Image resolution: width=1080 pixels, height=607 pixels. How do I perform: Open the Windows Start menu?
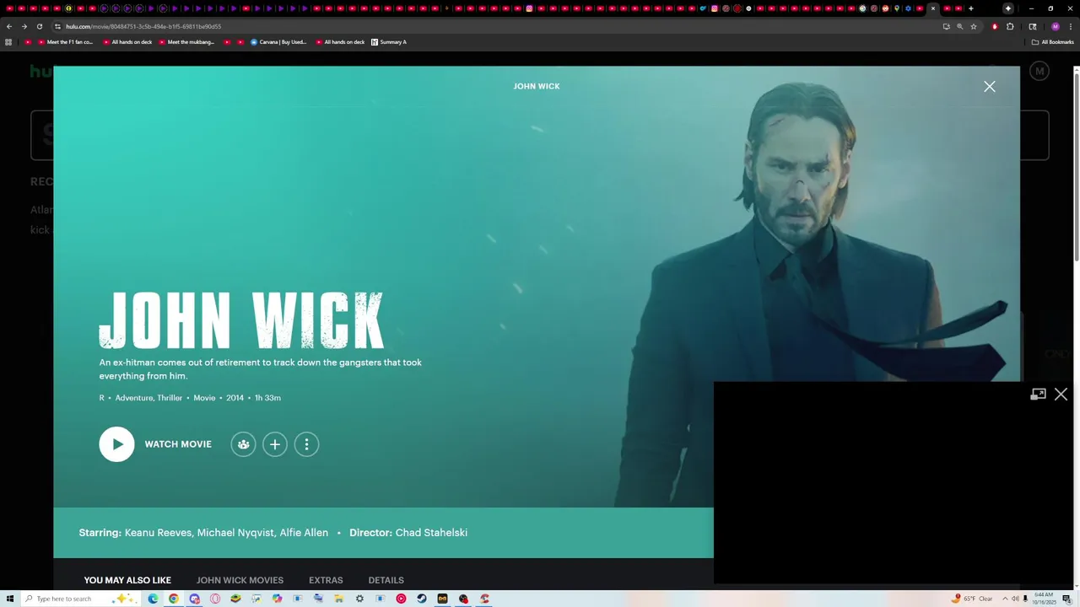coord(10,599)
